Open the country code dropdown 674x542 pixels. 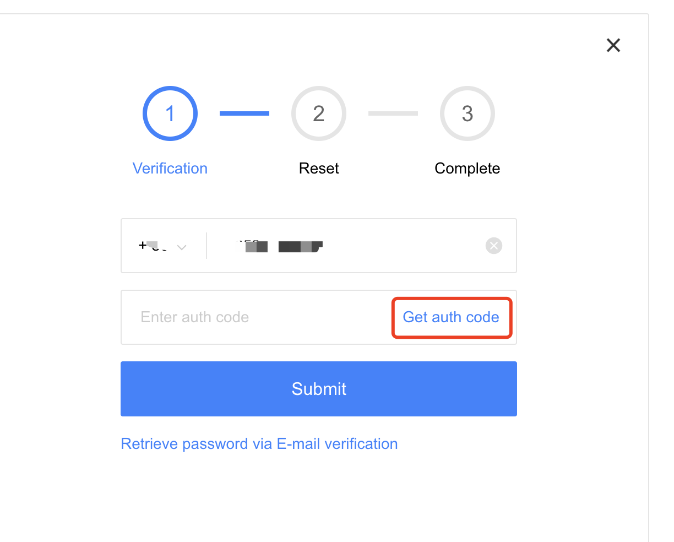point(163,246)
